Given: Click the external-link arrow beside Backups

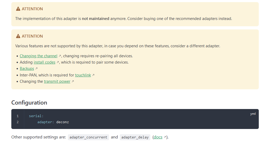Looking at the screenshot, I should pos(37,69).
